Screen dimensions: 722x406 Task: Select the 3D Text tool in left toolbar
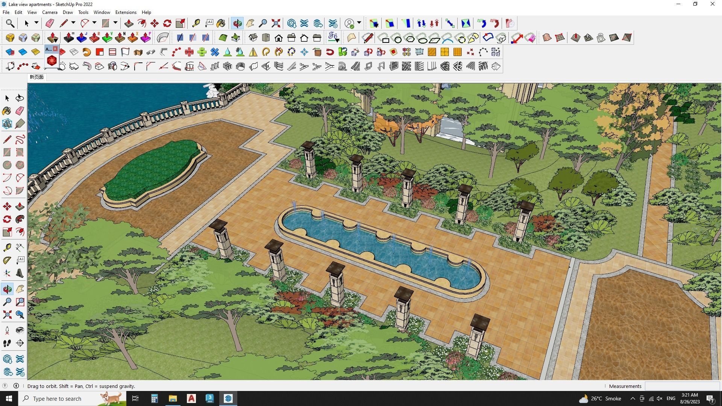(20, 273)
